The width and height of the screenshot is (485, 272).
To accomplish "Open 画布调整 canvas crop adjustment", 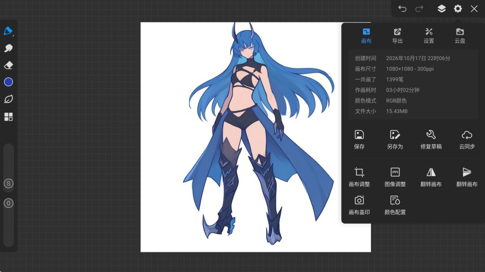I will click(359, 177).
